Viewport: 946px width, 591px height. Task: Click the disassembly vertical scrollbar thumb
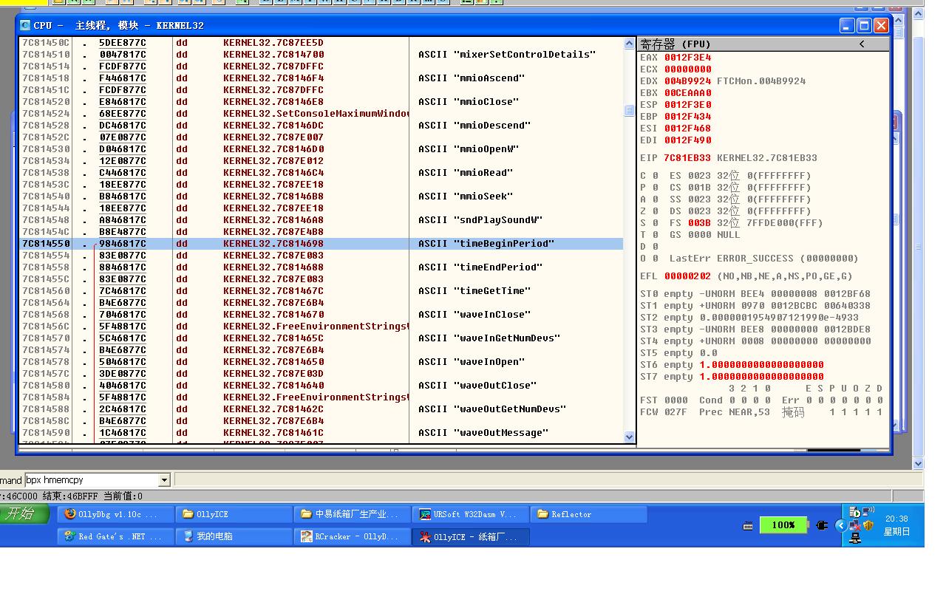pyautogui.click(x=630, y=111)
